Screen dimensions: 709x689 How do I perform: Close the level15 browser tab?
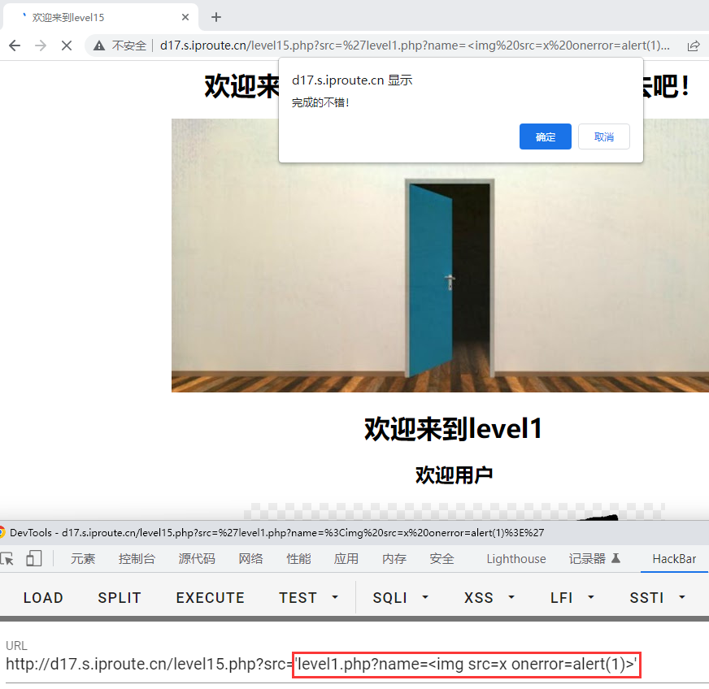185,17
